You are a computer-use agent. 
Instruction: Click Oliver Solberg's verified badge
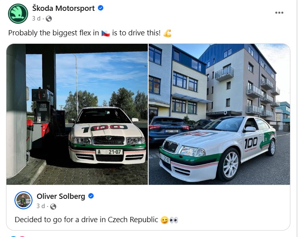pos(91,196)
